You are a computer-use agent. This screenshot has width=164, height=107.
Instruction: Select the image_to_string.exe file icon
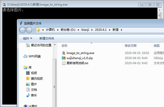(x=64, y=53)
